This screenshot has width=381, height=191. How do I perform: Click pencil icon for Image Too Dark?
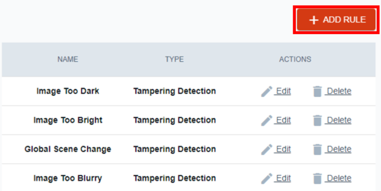pyautogui.click(x=267, y=92)
